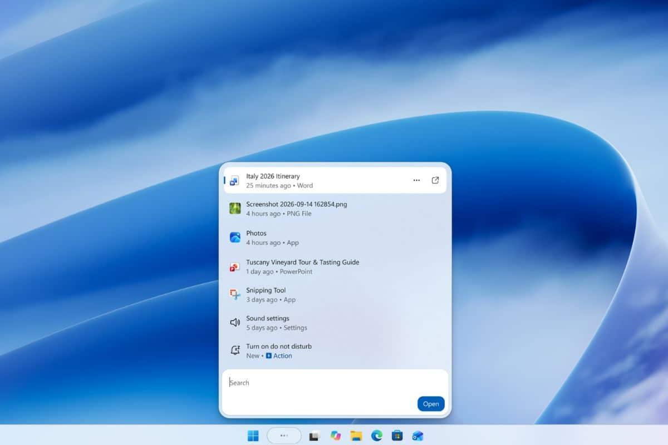Open Microsoft Store from the taskbar

pos(397,436)
